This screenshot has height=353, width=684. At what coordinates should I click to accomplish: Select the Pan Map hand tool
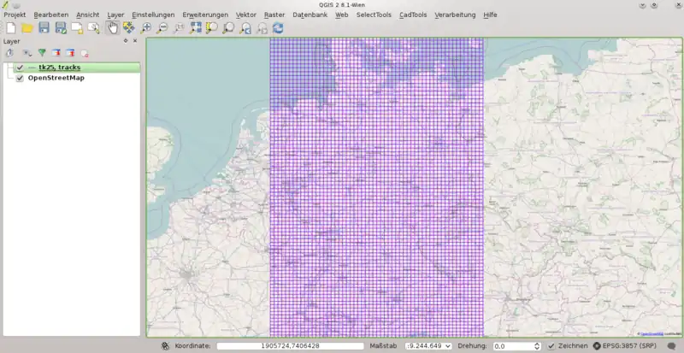(x=112, y=28)
